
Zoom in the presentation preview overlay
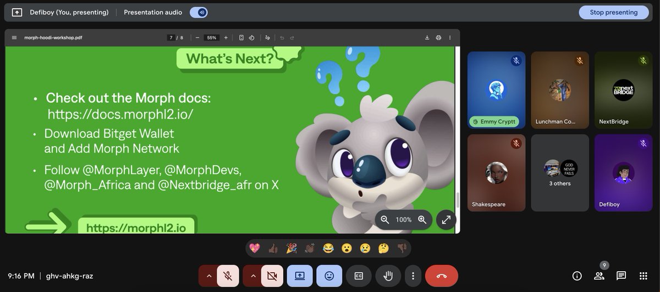(422, 220)
